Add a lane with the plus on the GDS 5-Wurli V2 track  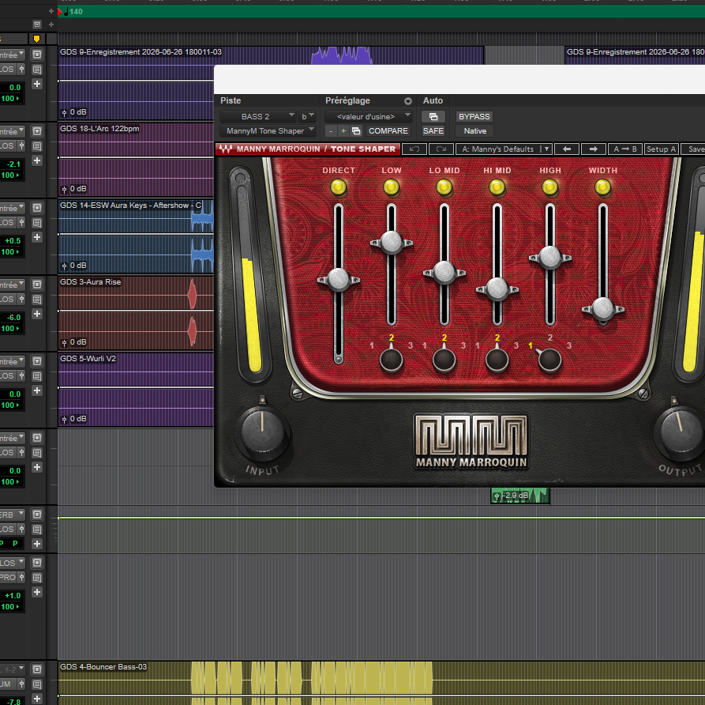(x=37, y=390)
